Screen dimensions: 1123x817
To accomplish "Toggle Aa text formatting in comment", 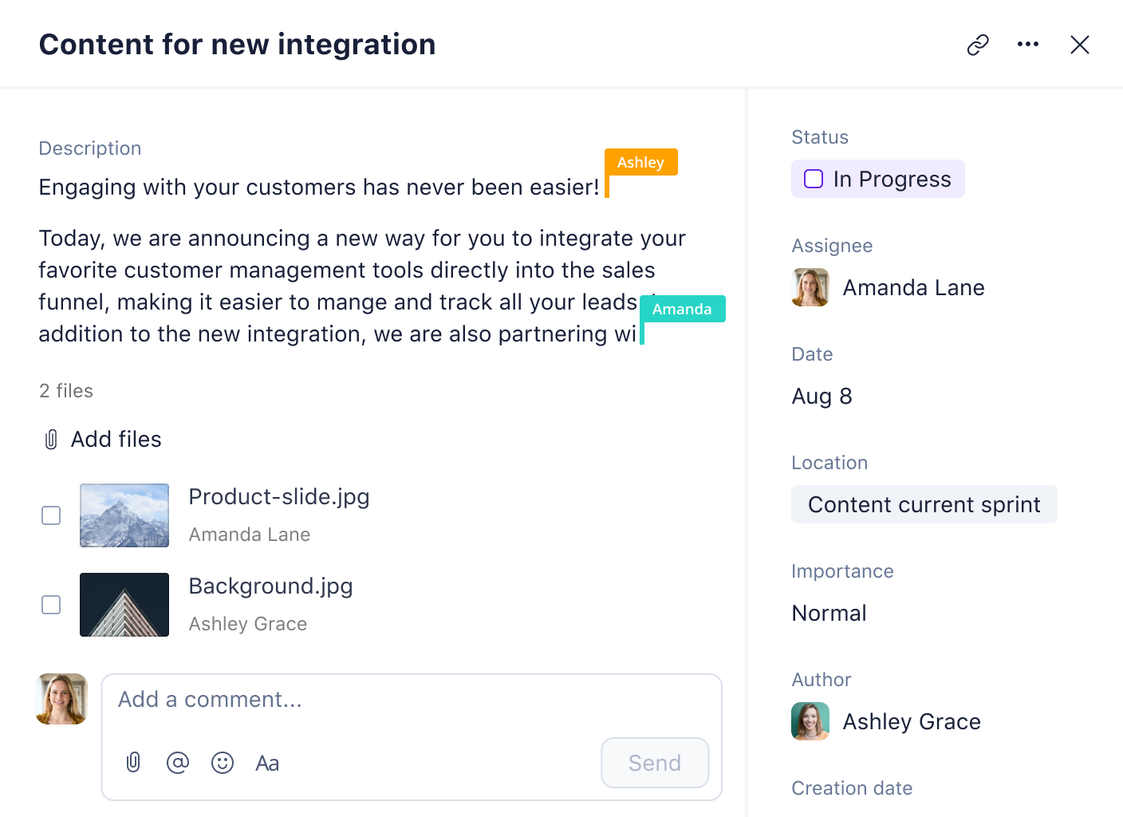I will [267, 764].
